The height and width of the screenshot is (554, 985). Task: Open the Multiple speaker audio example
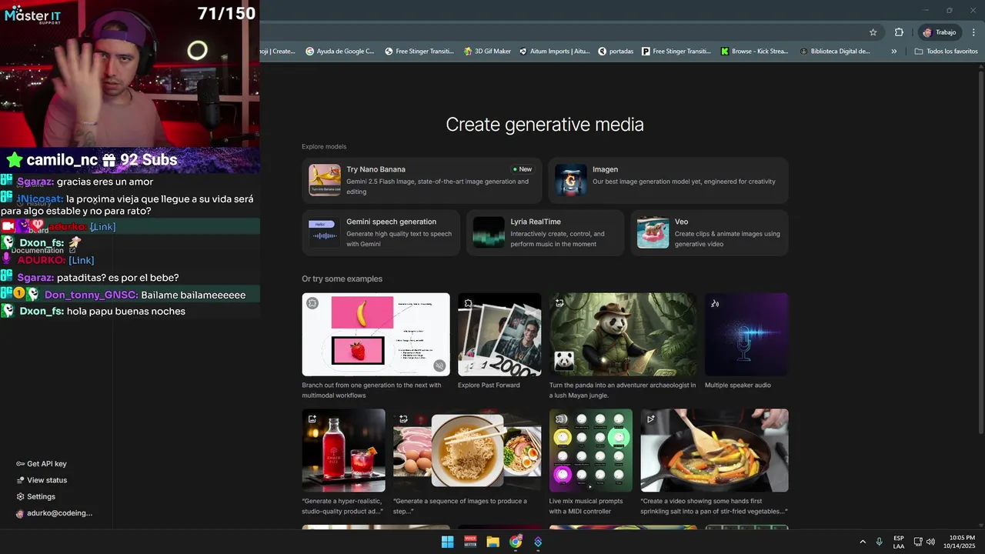point(746,334)
